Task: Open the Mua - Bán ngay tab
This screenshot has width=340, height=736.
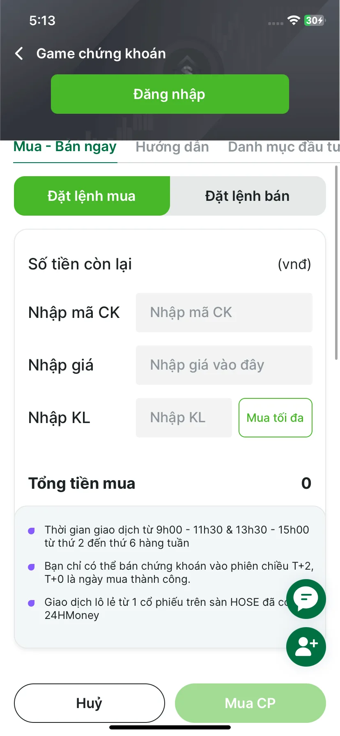Action: tap(65, 147)
